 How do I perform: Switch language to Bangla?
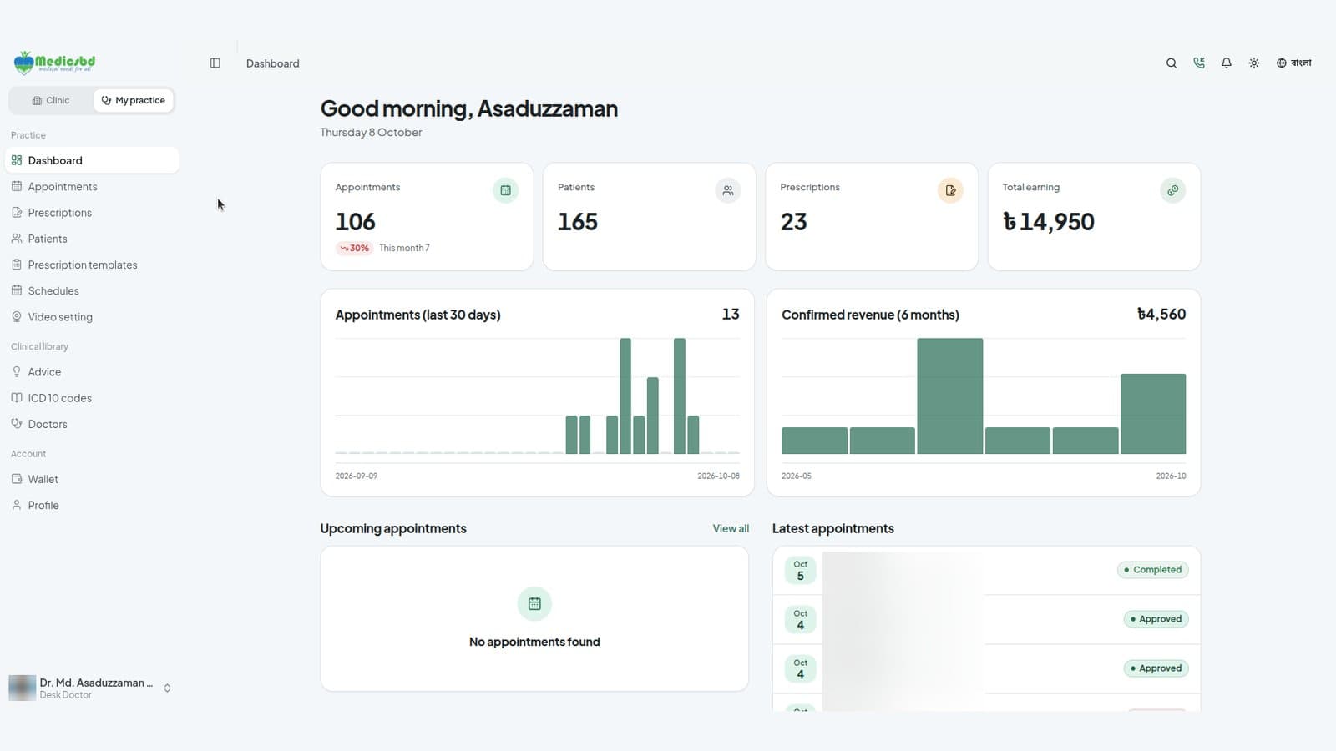tap(1293, 63)
